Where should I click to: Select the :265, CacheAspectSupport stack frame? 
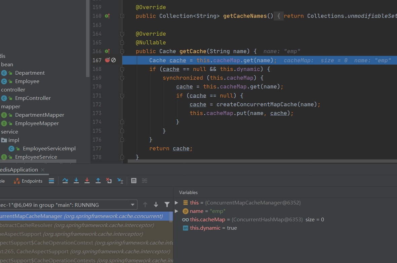click(x=86, y=251)
